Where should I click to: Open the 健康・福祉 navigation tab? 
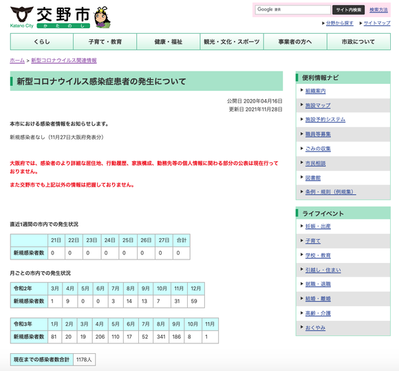point(169,42)
